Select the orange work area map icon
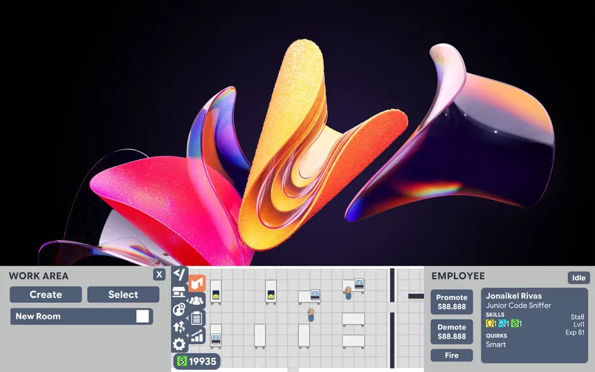This screenshot has width=595, height=372. [x=197, y=283]
